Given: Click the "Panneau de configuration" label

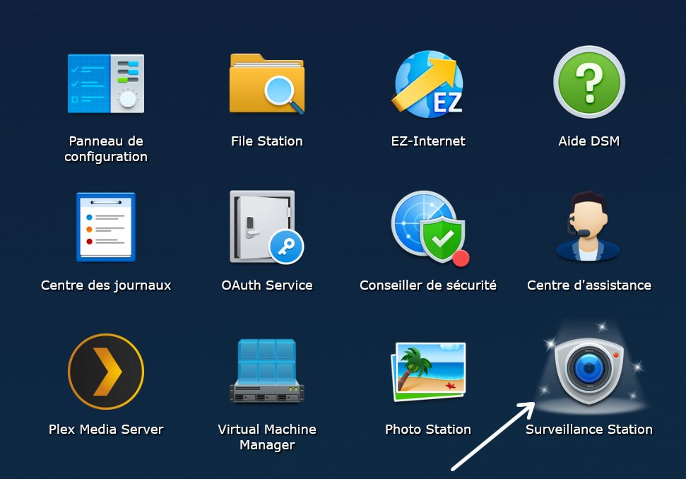Looking at the screenshot, I should coord(106,149).
